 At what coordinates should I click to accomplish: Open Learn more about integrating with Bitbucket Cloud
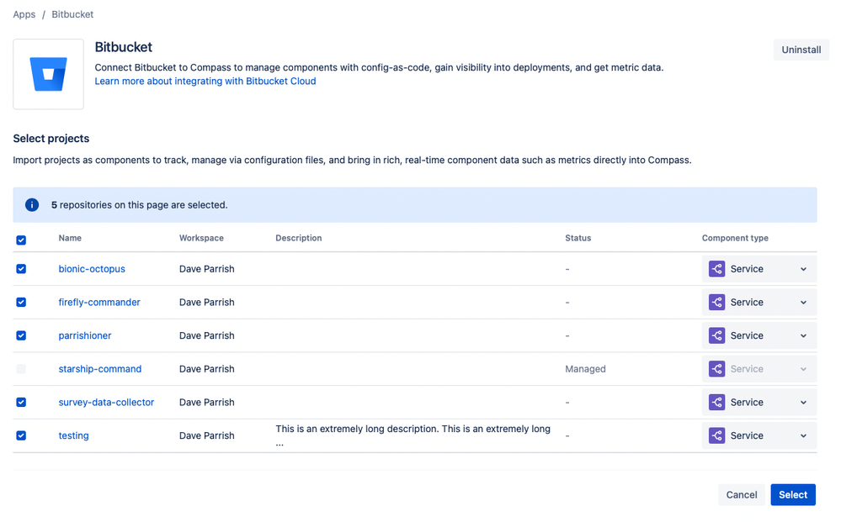click(205, 82)
